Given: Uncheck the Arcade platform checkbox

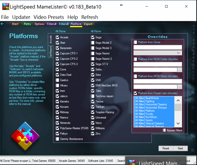Looking at the screenshot, I should point(57,37).
